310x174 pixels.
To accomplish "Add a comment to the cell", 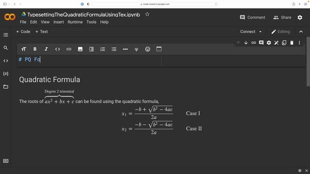I will [261, 43].
